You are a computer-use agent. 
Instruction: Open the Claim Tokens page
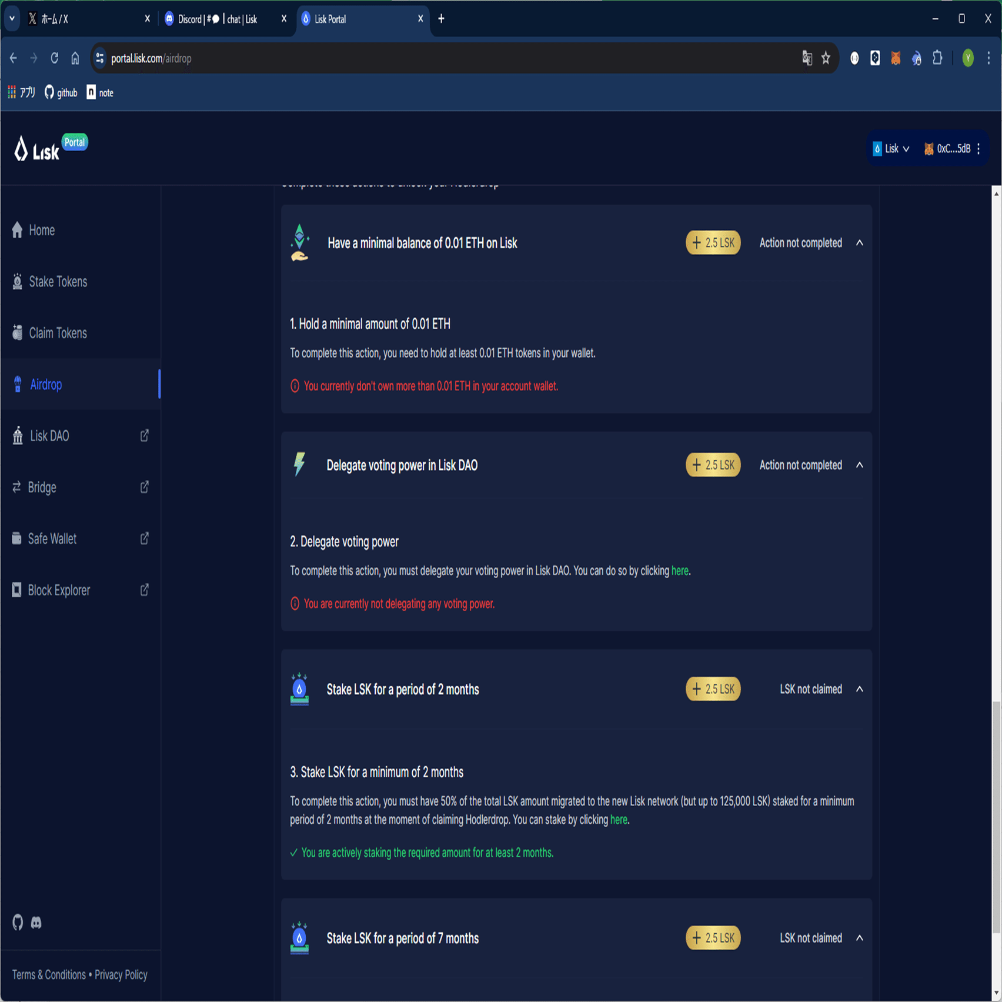[58, 333]
